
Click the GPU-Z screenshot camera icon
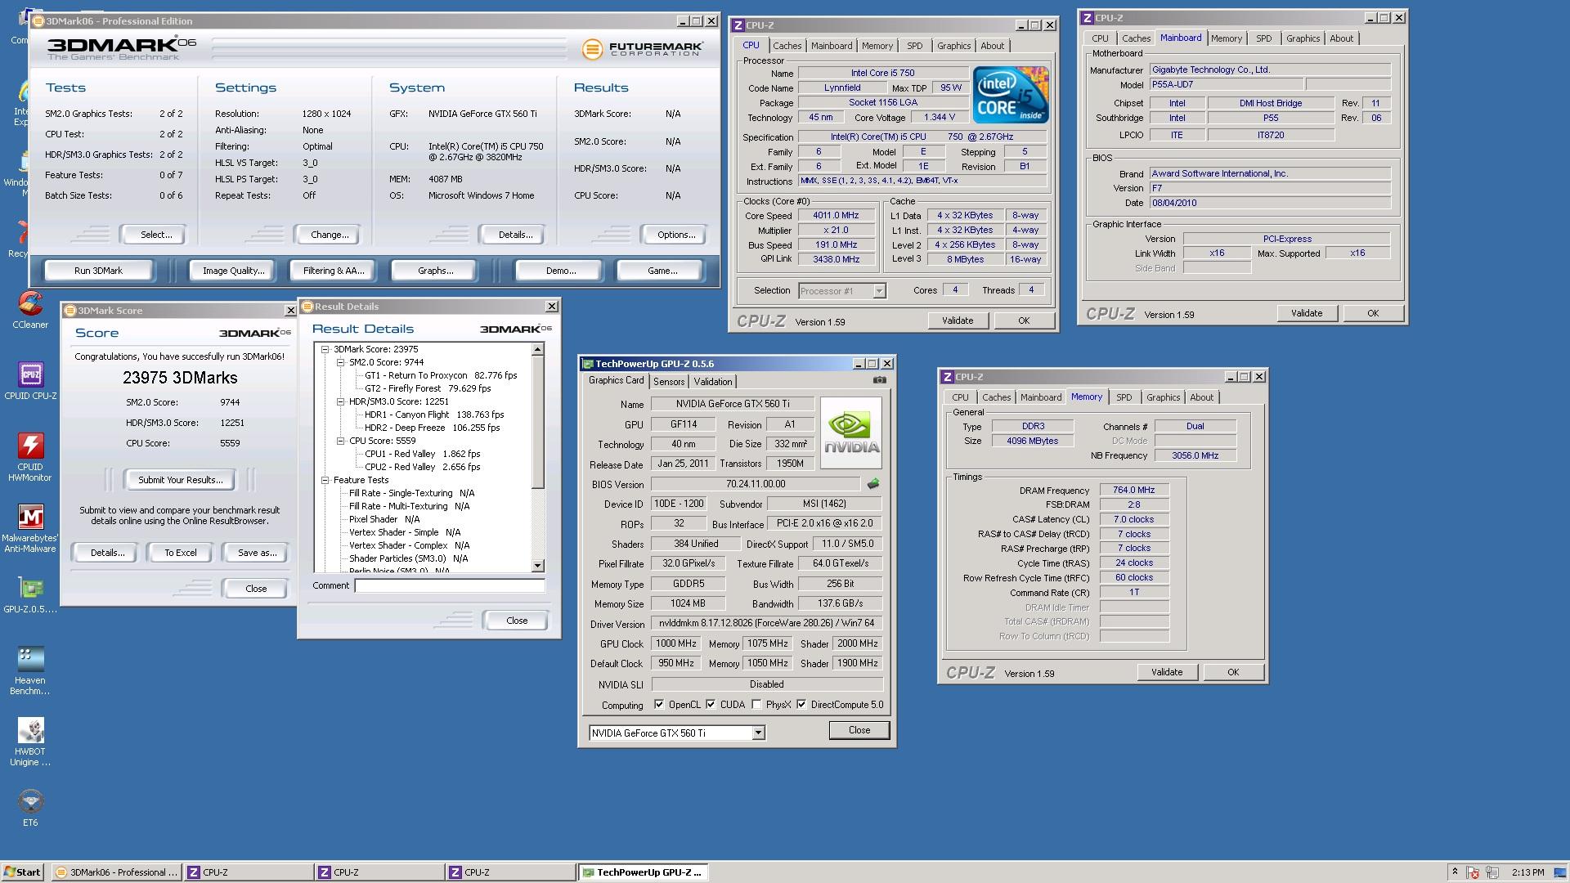pyautogui.click(x=879, y=380)
